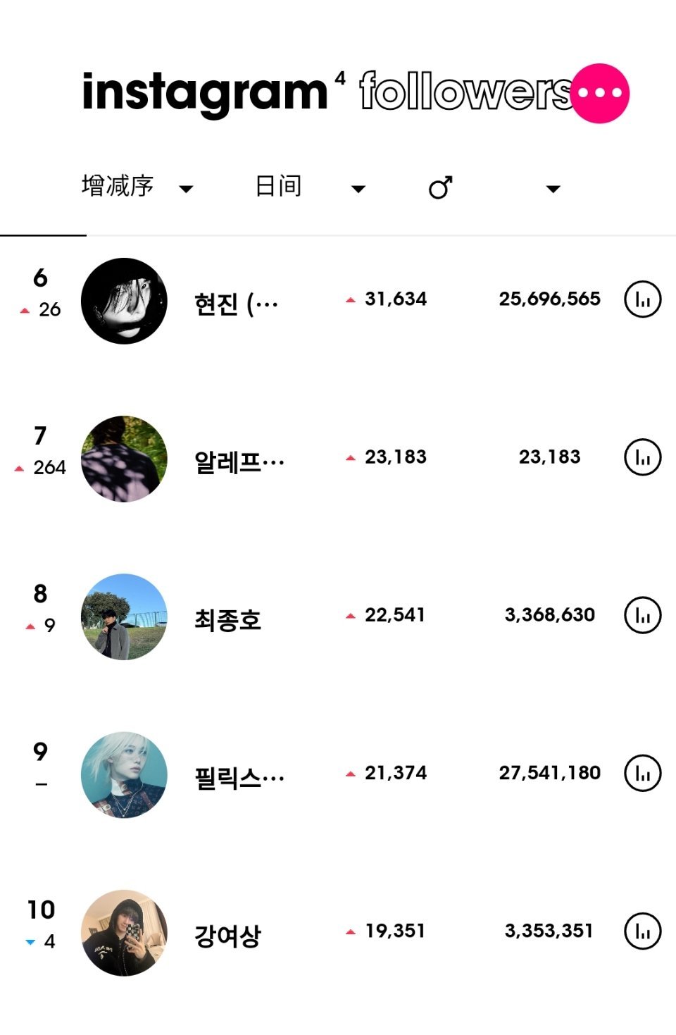
Task: Select the 27,541,180 total followers figure
Action: click(550, 773)
